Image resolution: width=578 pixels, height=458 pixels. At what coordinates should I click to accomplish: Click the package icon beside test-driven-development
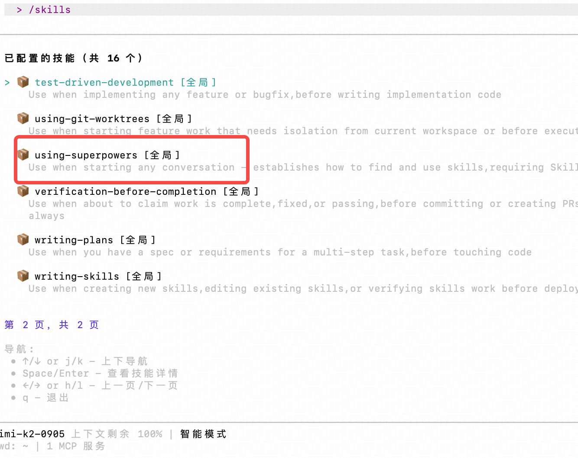click(x=23, y=81)
